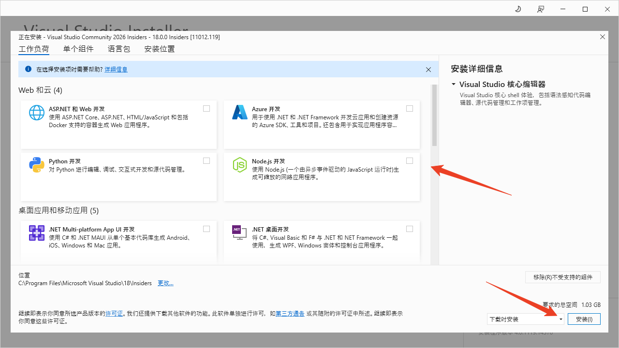The width and height of the screenshot is (619, 348).
Task: Click the night mode moon icon in title bar
Action: coord(518,9)
